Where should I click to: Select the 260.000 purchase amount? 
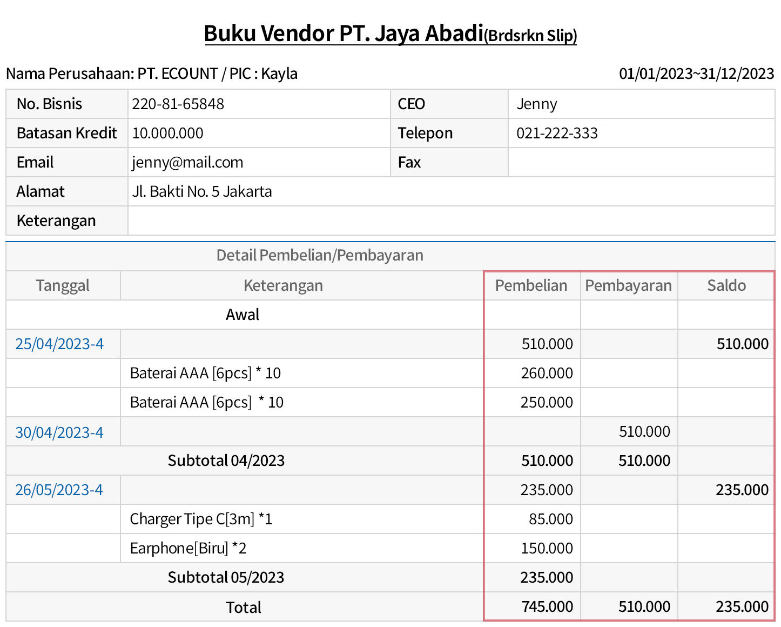pyautogui.click(x=547, y=373)
